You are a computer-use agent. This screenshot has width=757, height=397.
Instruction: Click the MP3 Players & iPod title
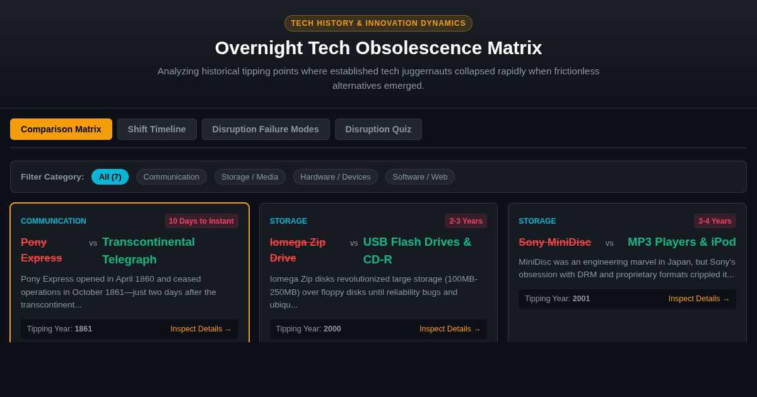point(682,242)
